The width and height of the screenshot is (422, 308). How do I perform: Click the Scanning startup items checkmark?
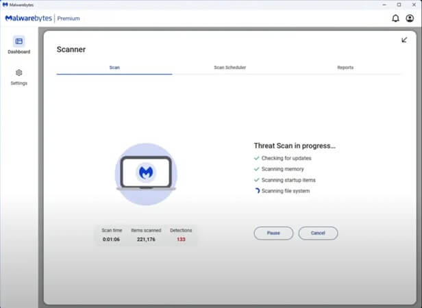pyautogui.click(x=256, y=180)
